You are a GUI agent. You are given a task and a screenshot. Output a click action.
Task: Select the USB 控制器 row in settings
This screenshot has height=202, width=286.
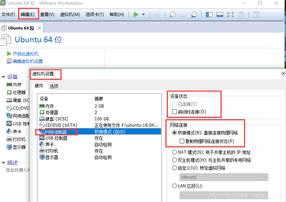point(99,138)
